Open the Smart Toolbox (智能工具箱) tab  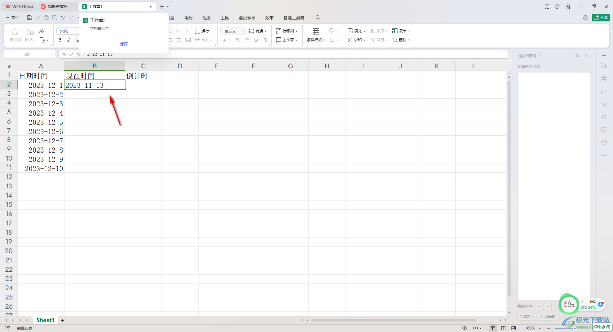pyautogui.click(x=294, y=18)
